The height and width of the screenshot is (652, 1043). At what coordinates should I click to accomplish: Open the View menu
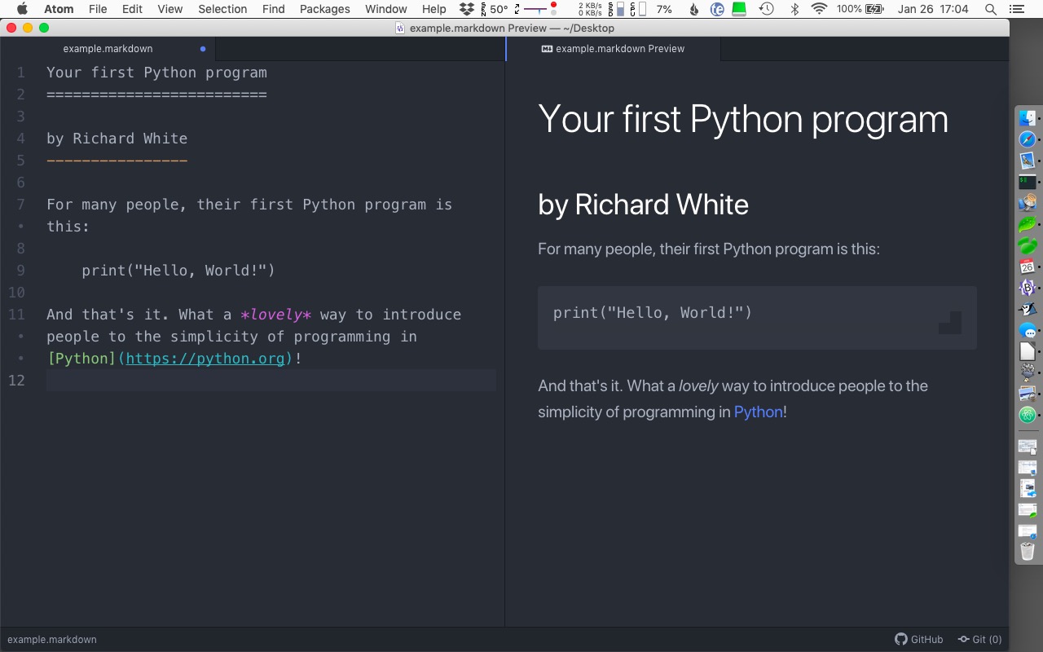(x=170, y=9)
